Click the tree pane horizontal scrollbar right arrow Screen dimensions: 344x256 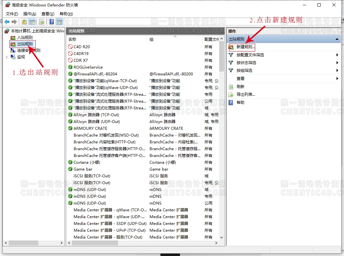[x=61, y=243]
